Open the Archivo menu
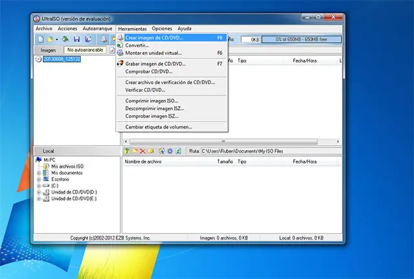Screen dimensions: 414x279 pos(44,28)
